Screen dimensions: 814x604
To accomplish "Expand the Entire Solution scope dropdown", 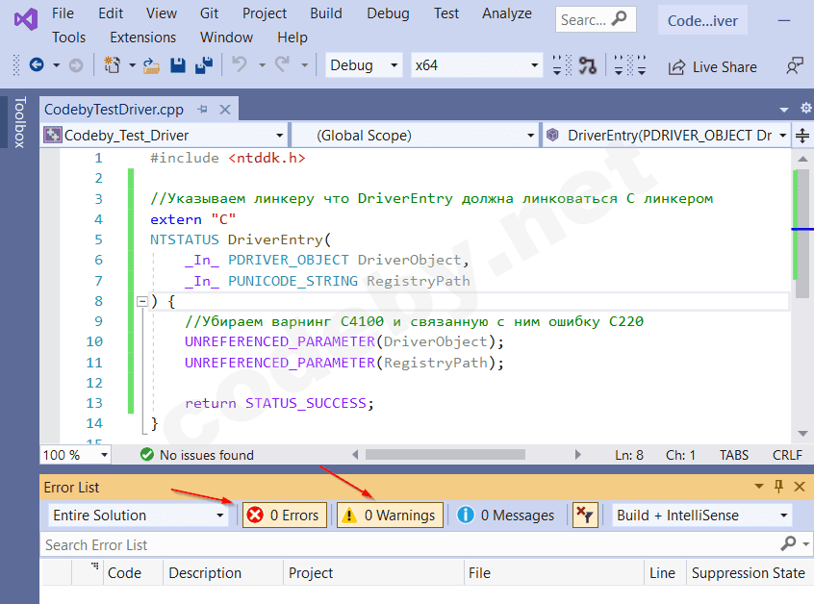I will coord(139,516).
